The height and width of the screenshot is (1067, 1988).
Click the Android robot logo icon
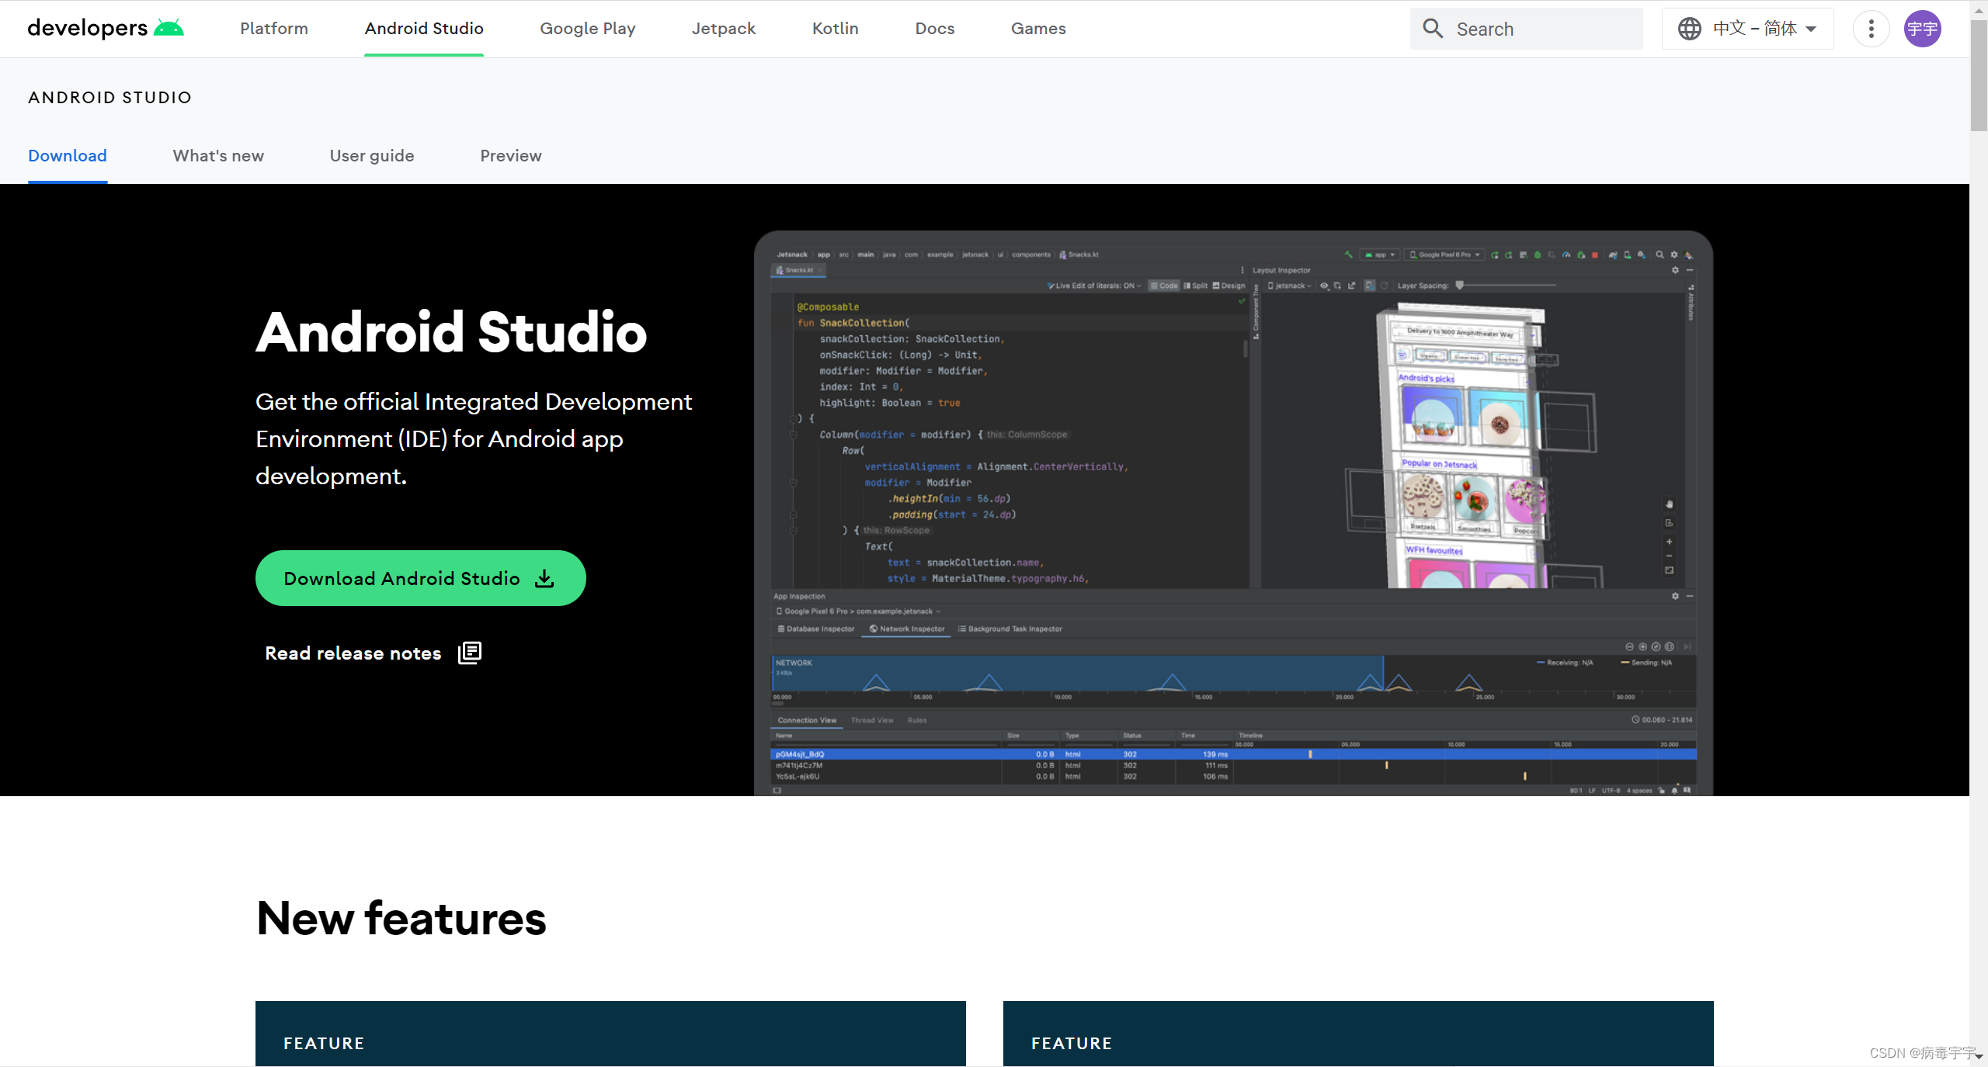(x=169, y=28)
